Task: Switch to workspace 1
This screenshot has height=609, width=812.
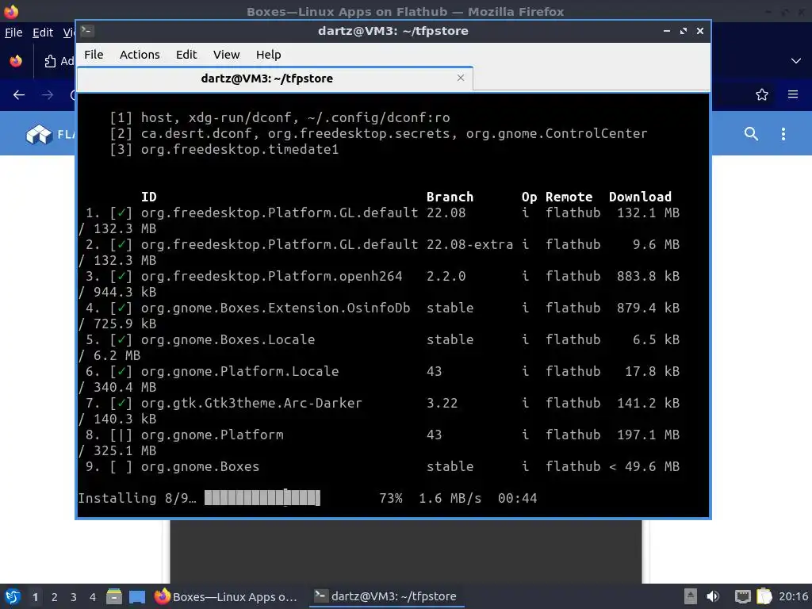Action: pyautogui.click(x=35, y=597)
